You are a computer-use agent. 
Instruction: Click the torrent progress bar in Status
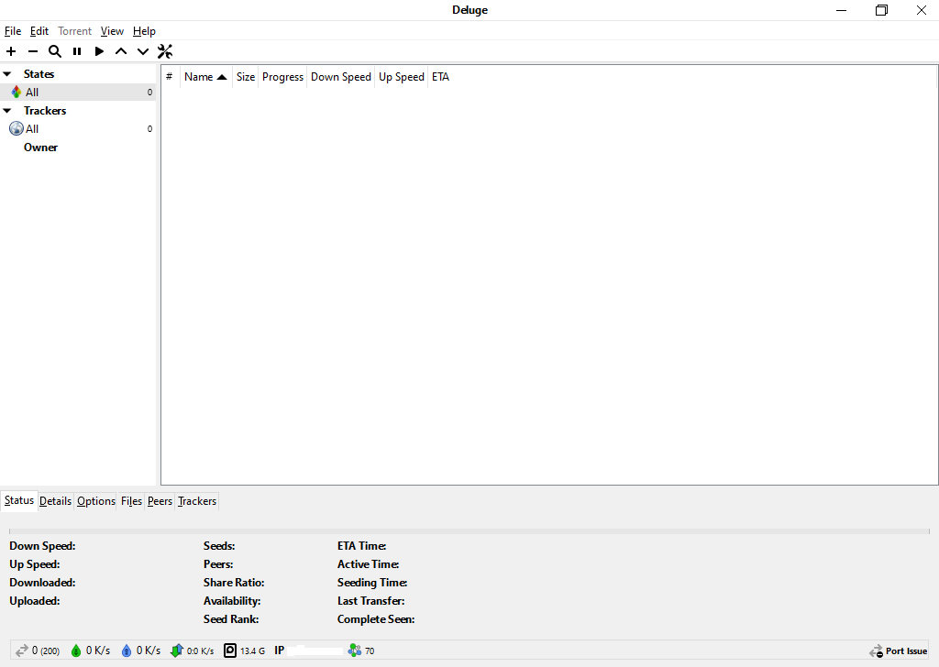(469, 531)
